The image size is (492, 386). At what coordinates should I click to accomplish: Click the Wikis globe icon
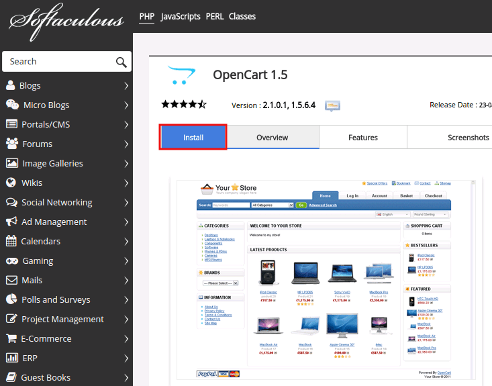pyautogui.click(x=11, y=183)
